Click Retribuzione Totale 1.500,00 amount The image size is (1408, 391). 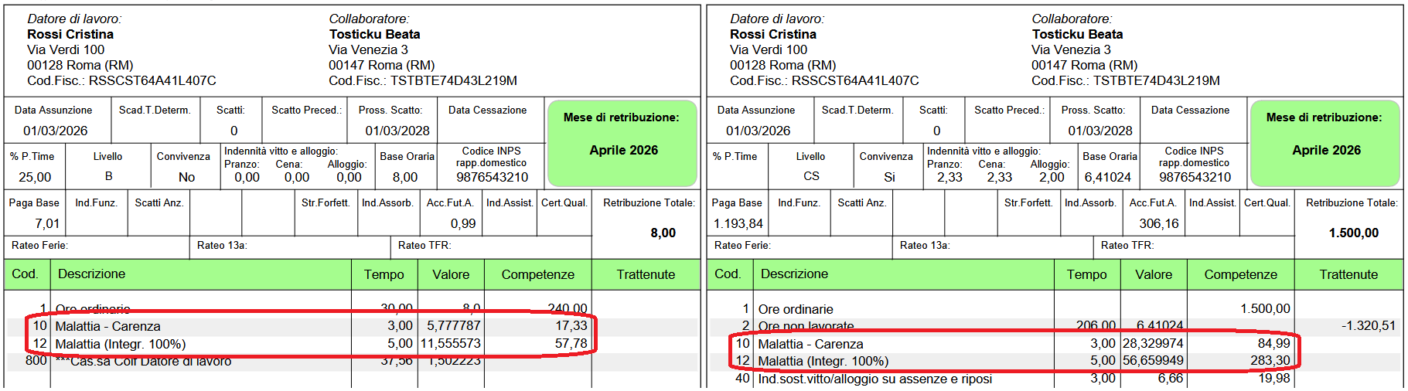[x=1353, y=233]
